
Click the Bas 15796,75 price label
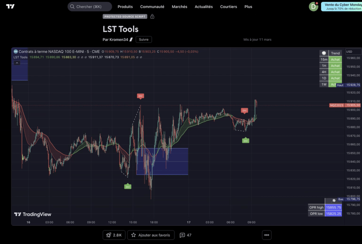pyautogui.click(x=349, y=199)
